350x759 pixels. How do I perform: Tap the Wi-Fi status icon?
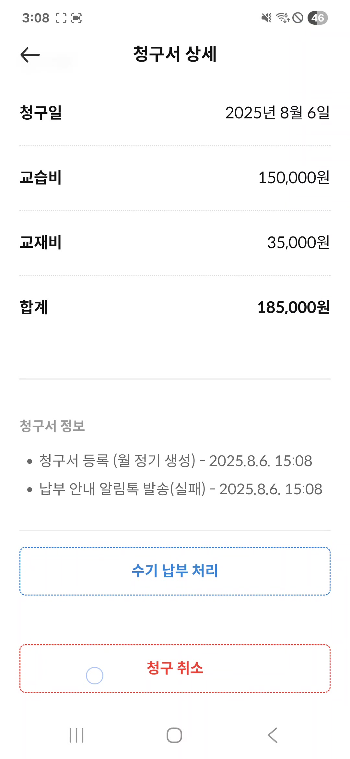coord(283,18)
